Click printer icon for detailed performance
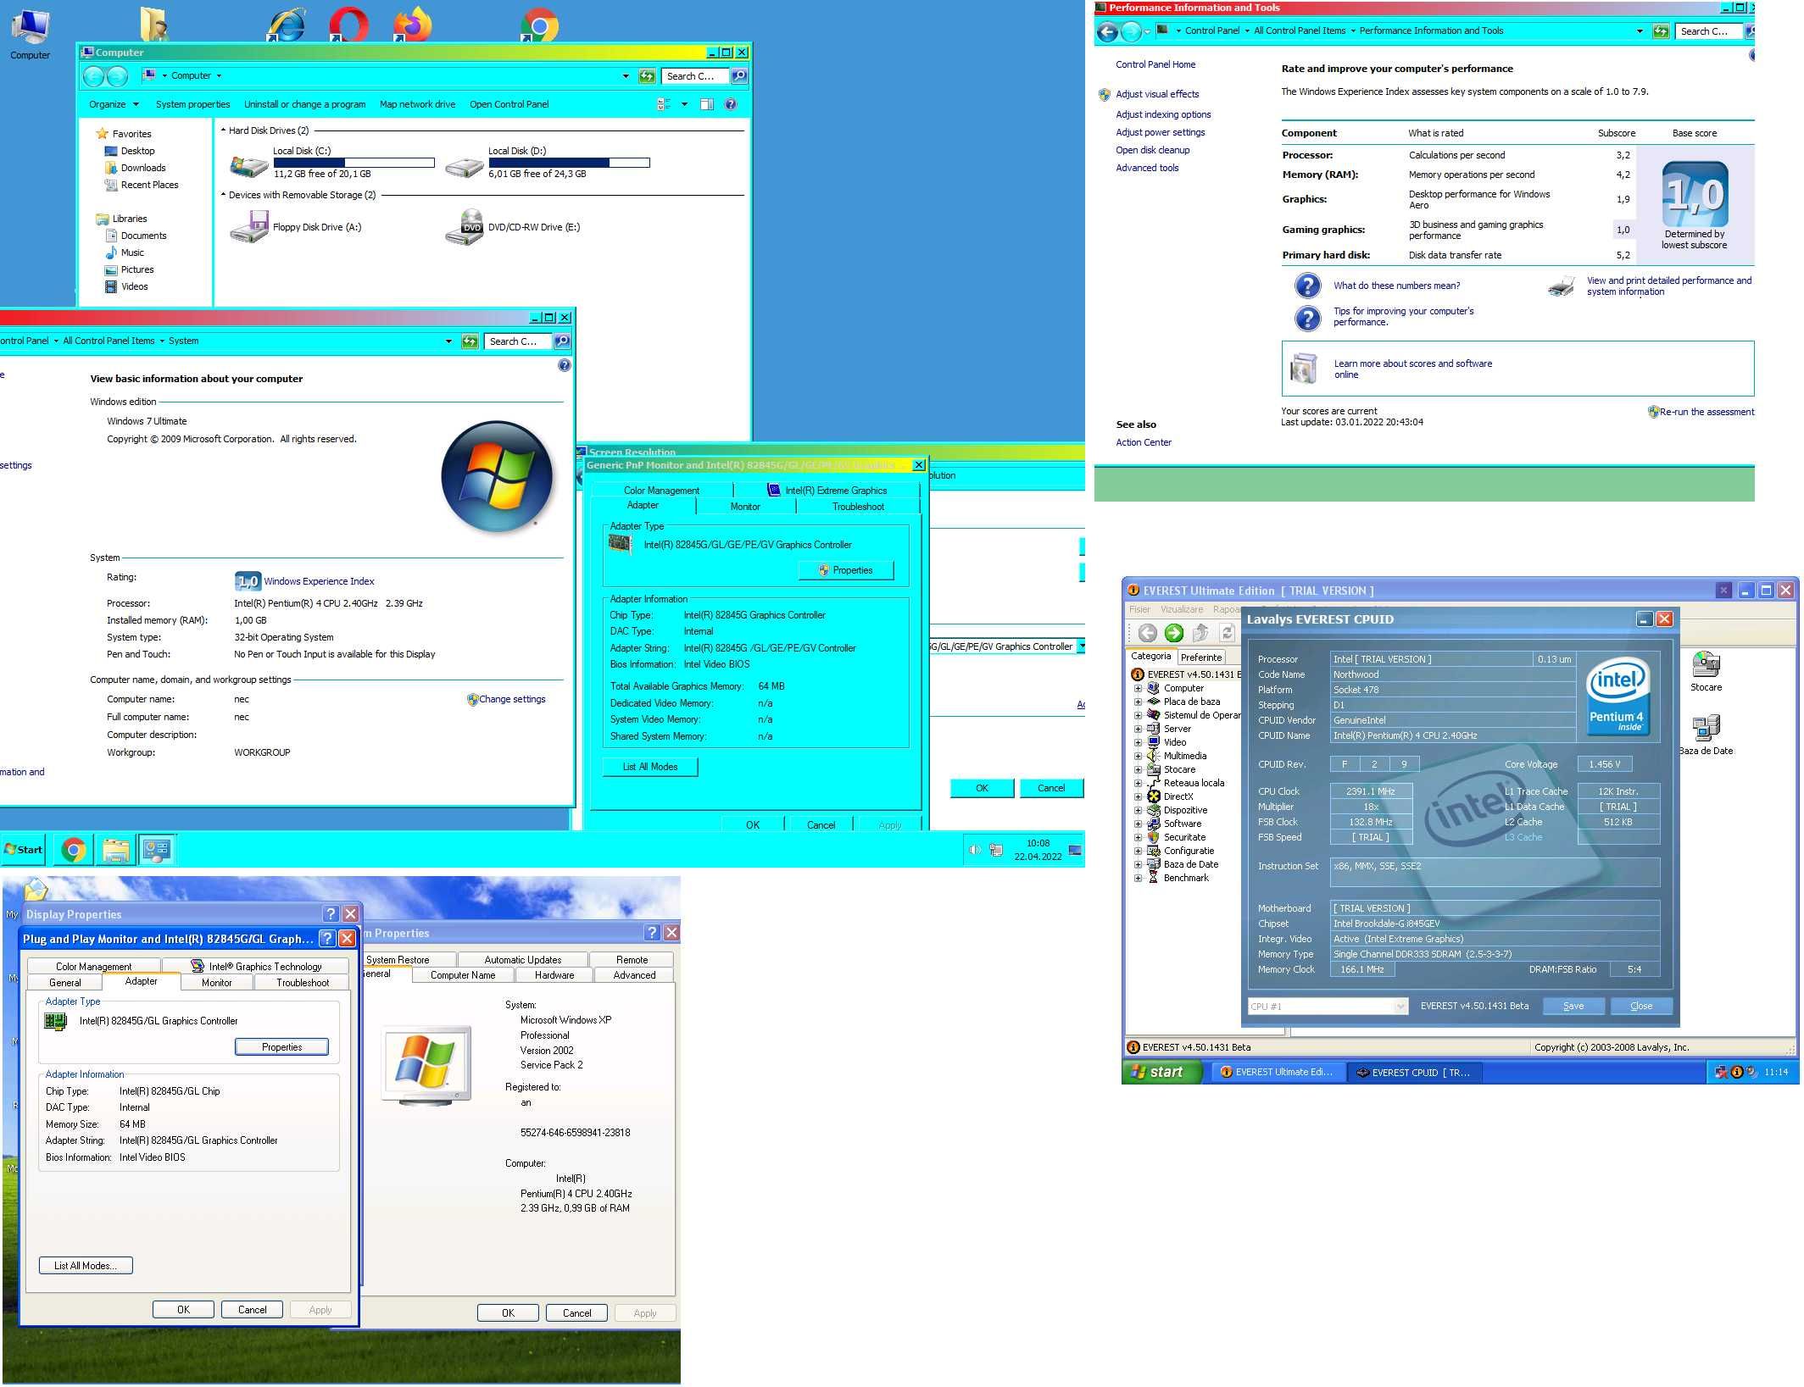The width and height of the screenshot is (1804, 1387). pos(1561,286)
